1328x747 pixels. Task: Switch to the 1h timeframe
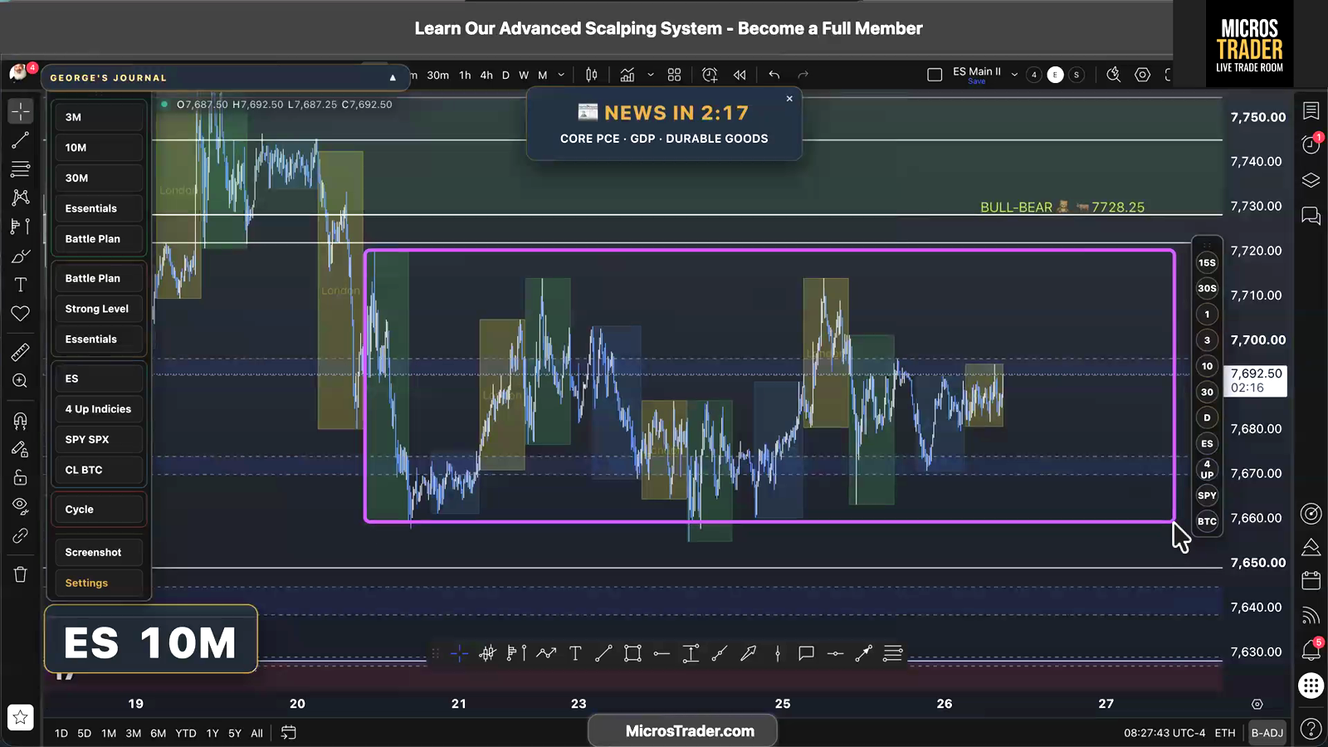465,75
